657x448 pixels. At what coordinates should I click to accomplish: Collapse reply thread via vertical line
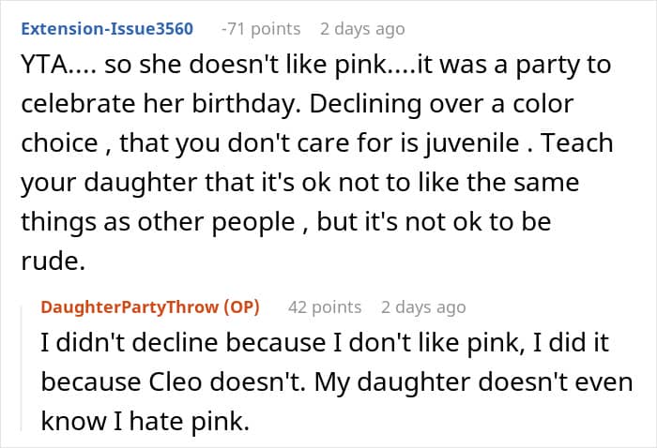point(23,366)
